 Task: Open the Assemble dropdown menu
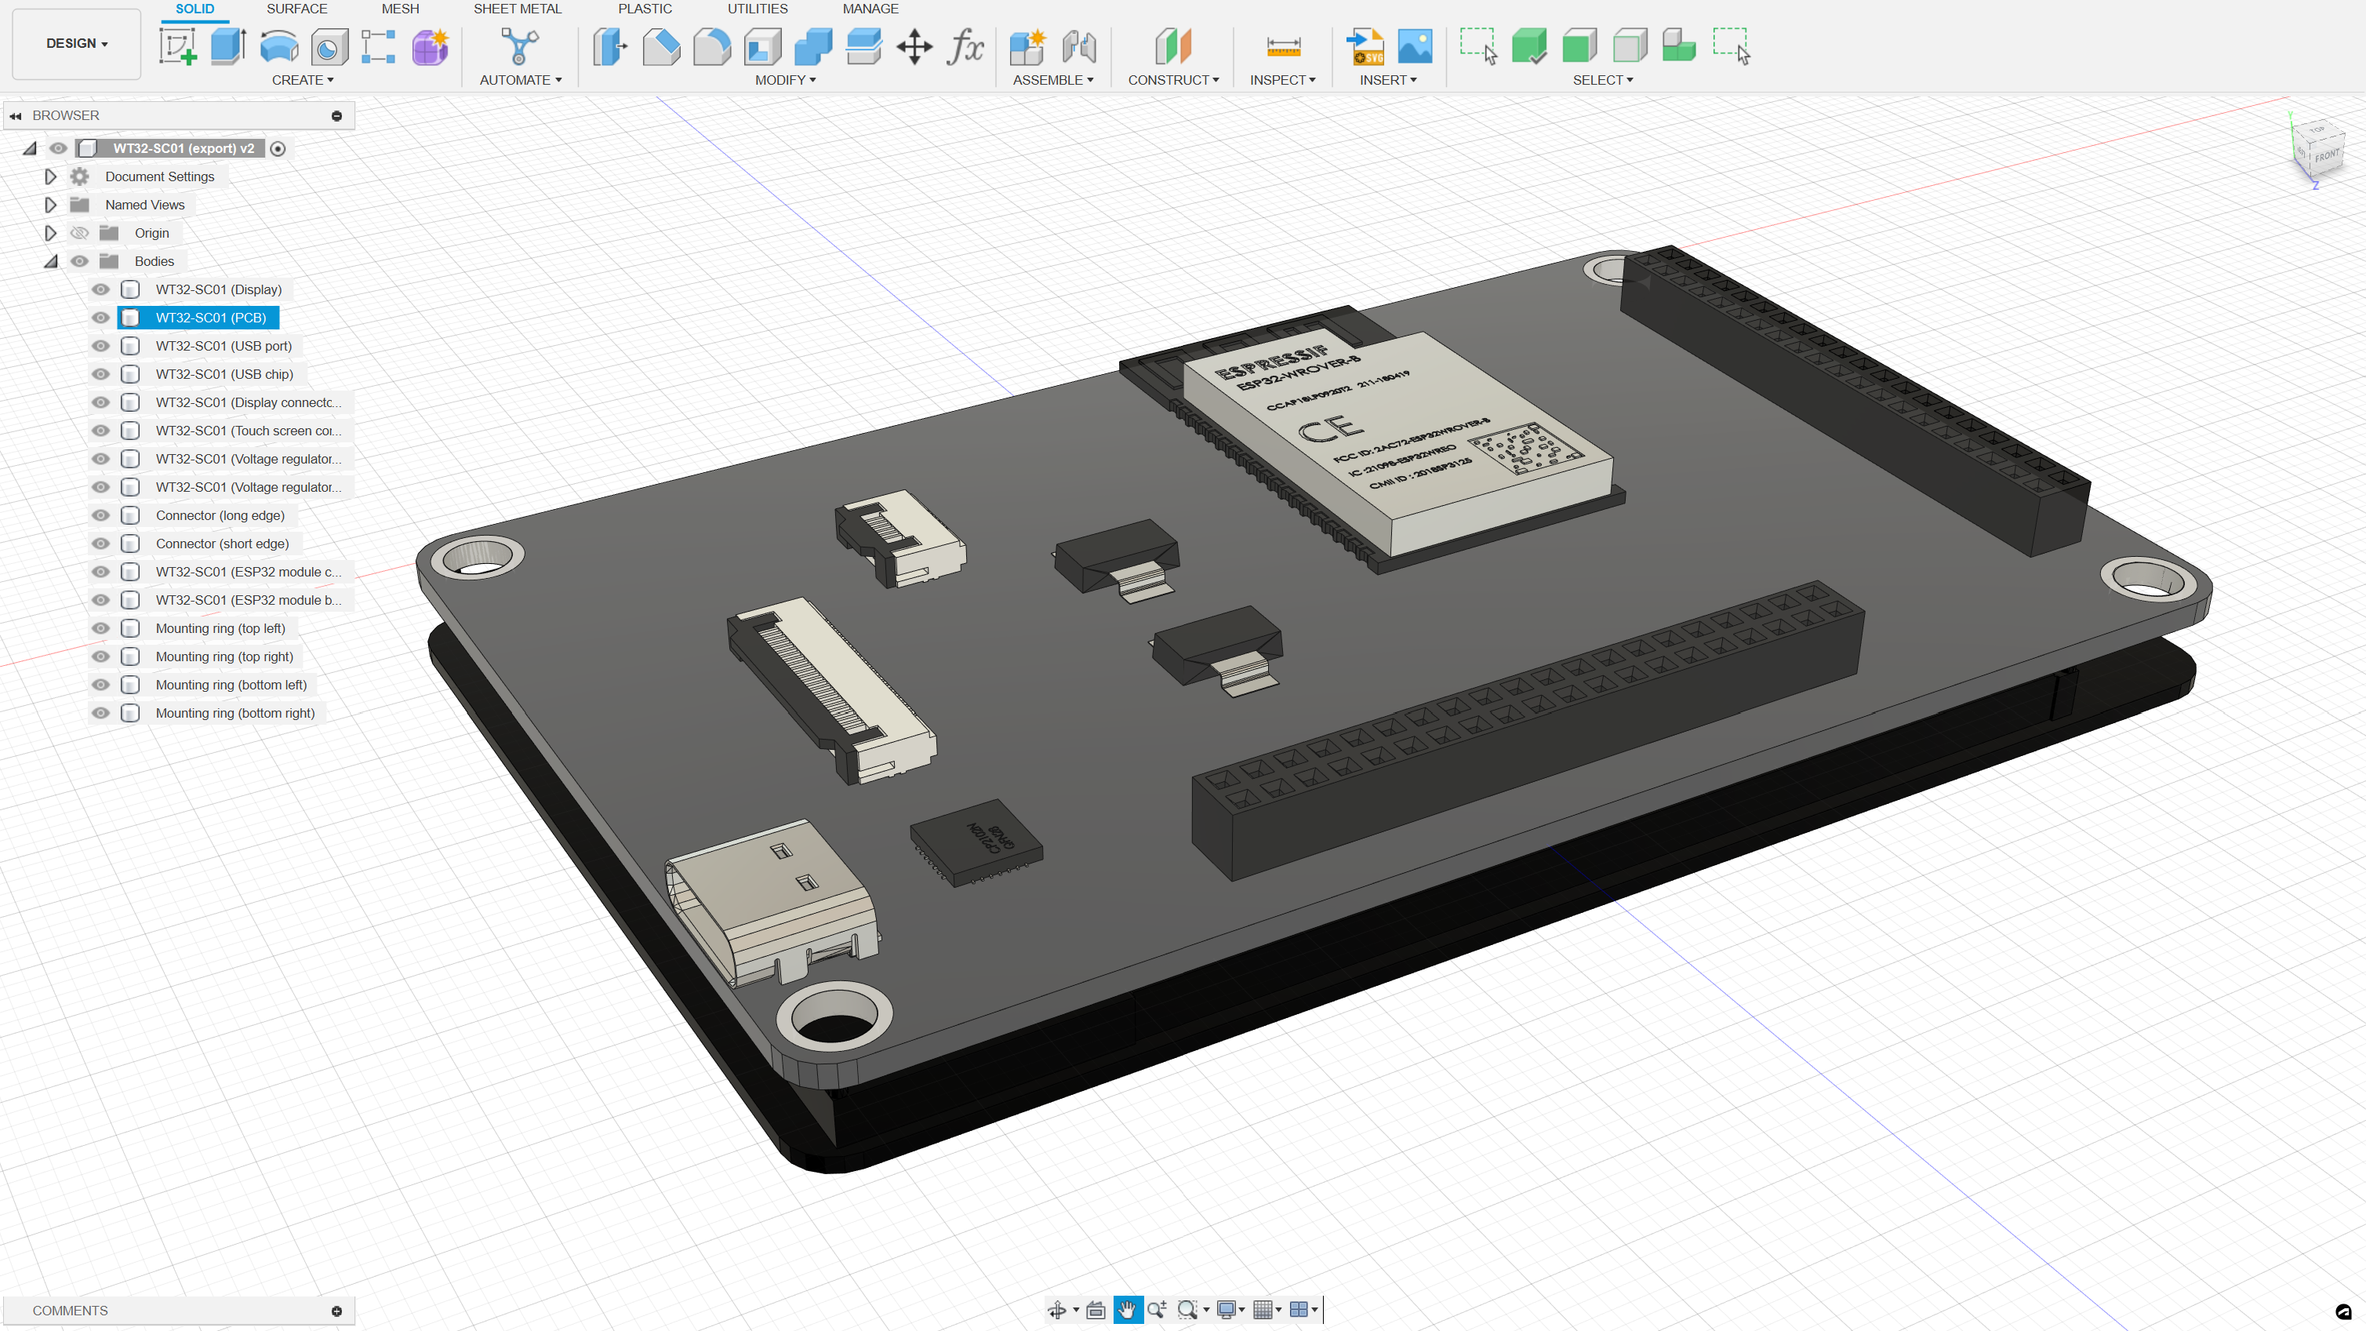[1053, 80]
